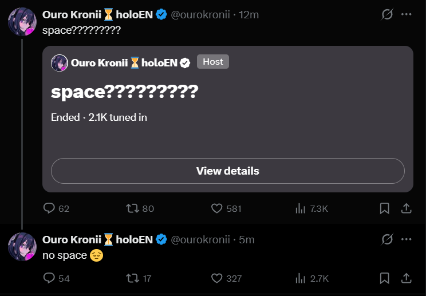Repost the "space?????????" post
The height and width of the screenshot is (296, 426).
(x=132, y=208)
